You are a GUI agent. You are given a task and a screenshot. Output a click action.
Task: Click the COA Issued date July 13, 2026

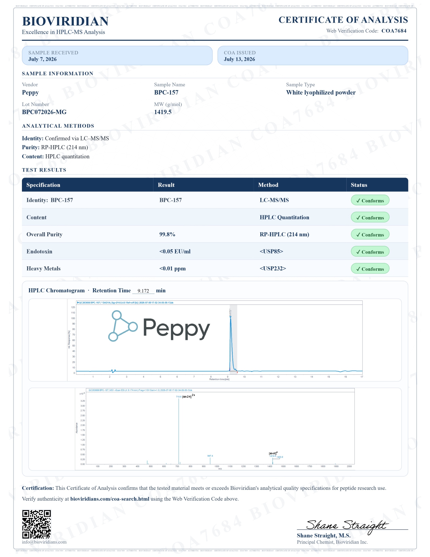point(239,59)
